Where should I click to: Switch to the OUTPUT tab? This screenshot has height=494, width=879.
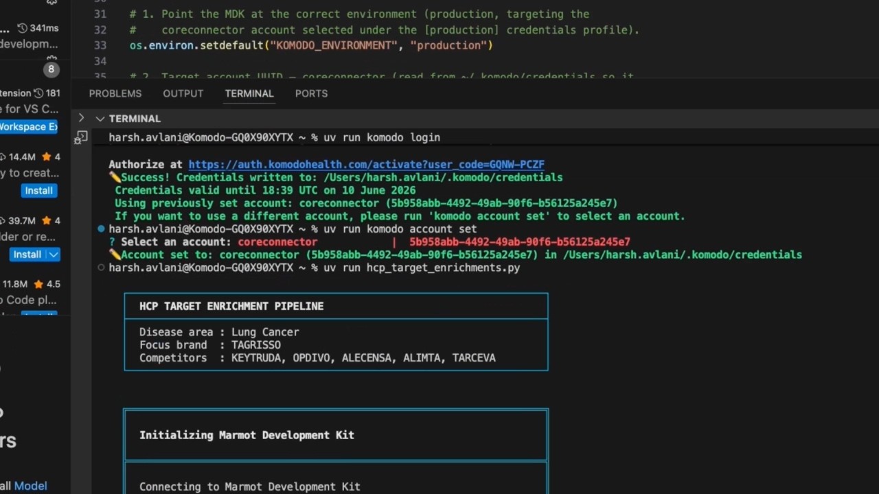point(183,93)
